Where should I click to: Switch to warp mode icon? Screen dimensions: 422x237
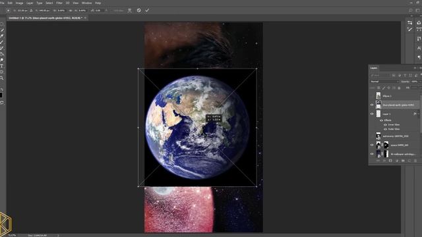click(130, 11)
